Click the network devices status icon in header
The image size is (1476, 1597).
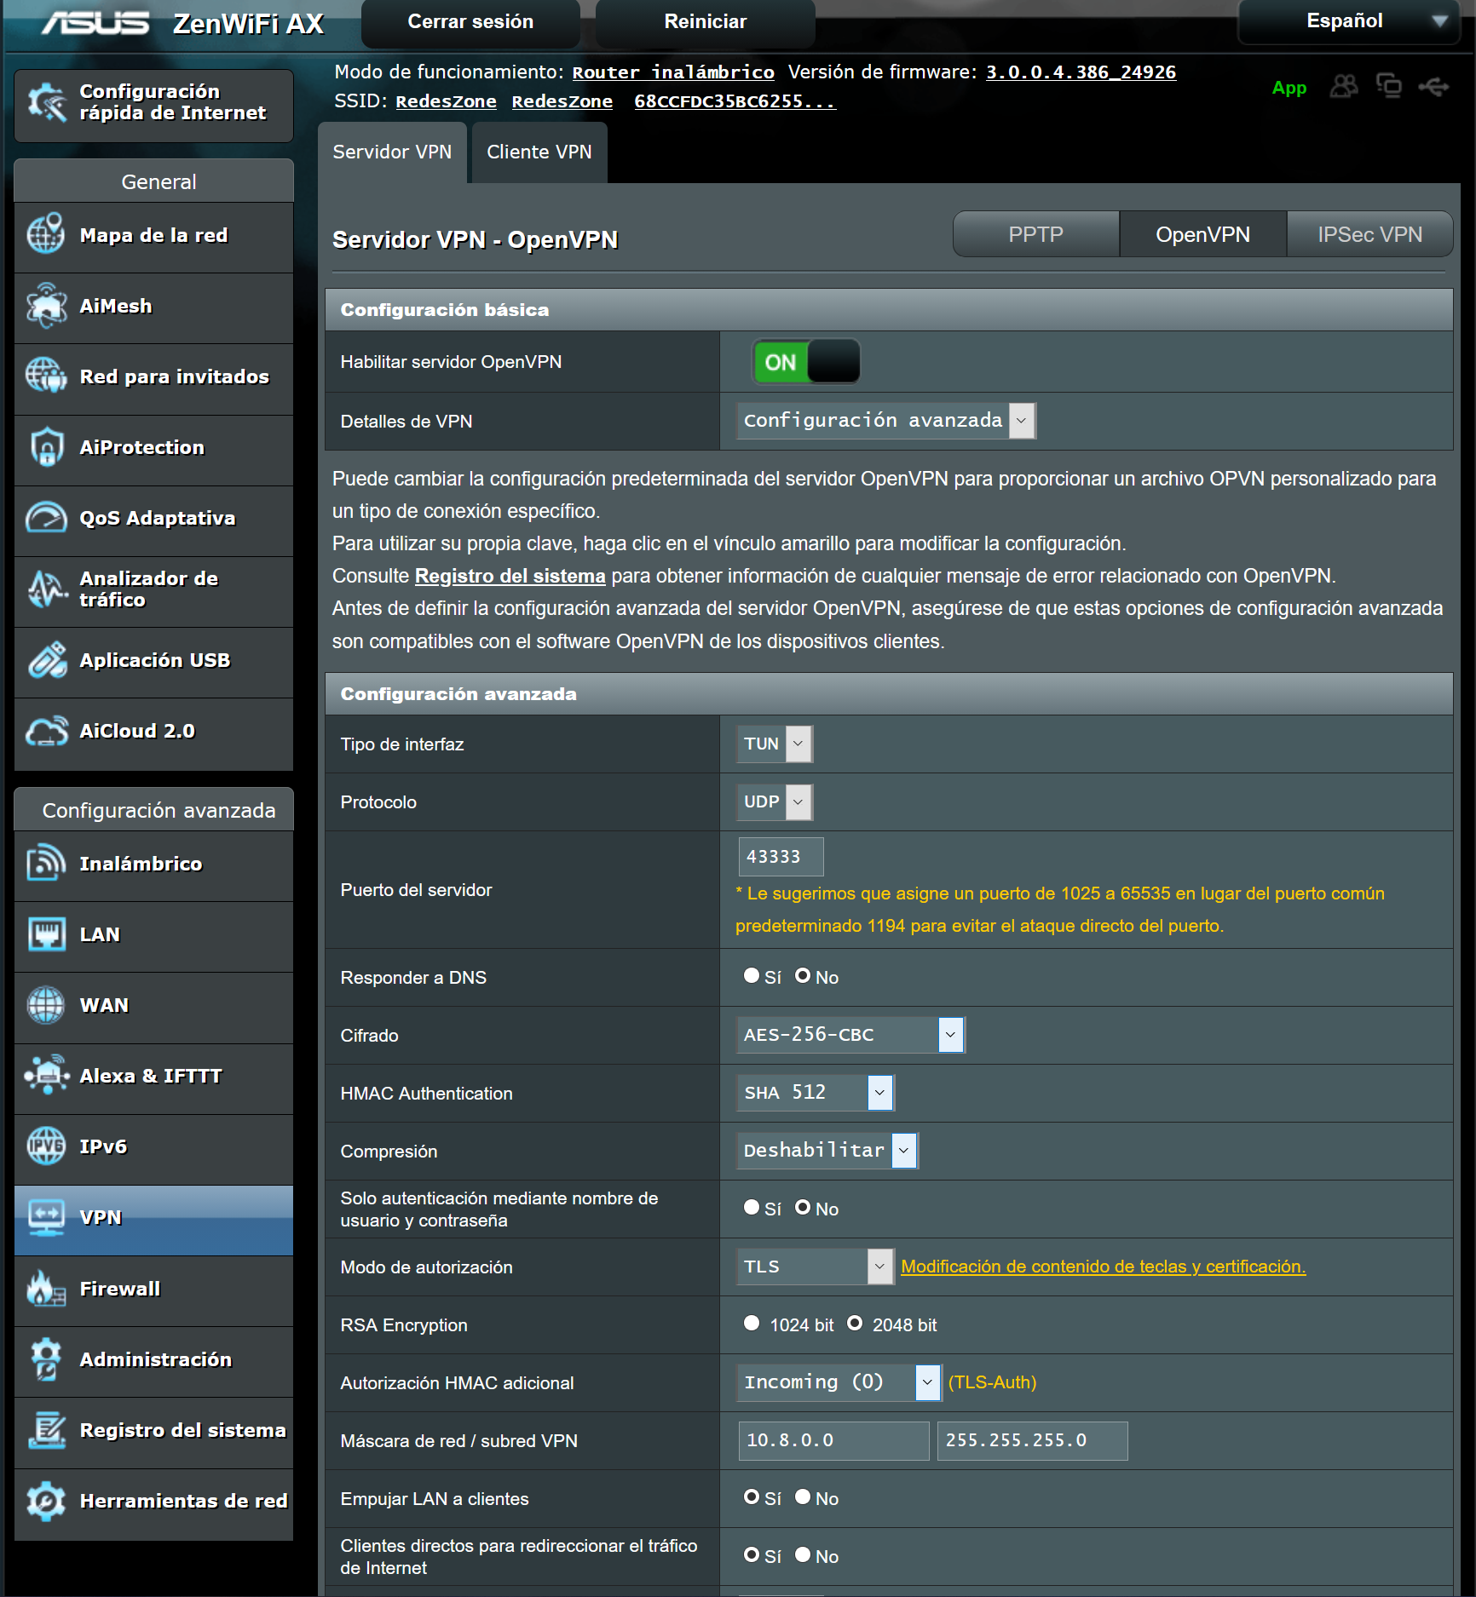point(1389,86)
